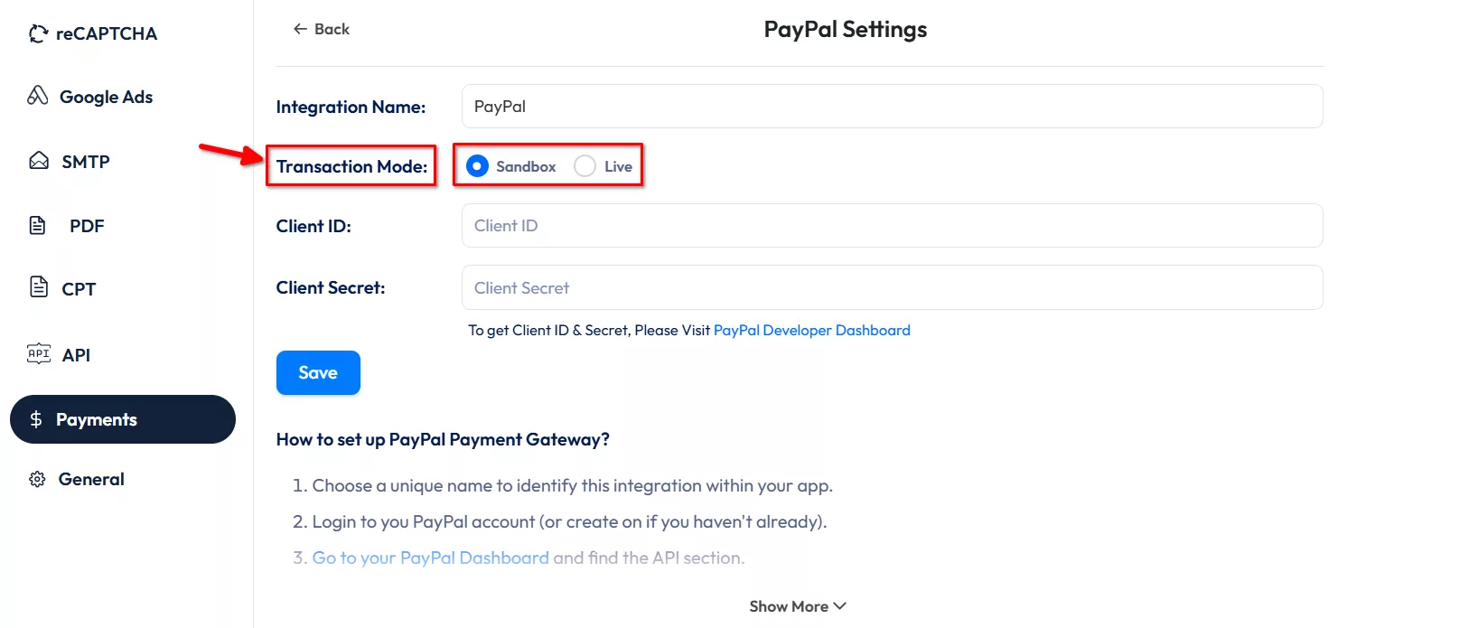
Task: Open the PayPal Developer Dashboard link
Action: coord(811,331)
